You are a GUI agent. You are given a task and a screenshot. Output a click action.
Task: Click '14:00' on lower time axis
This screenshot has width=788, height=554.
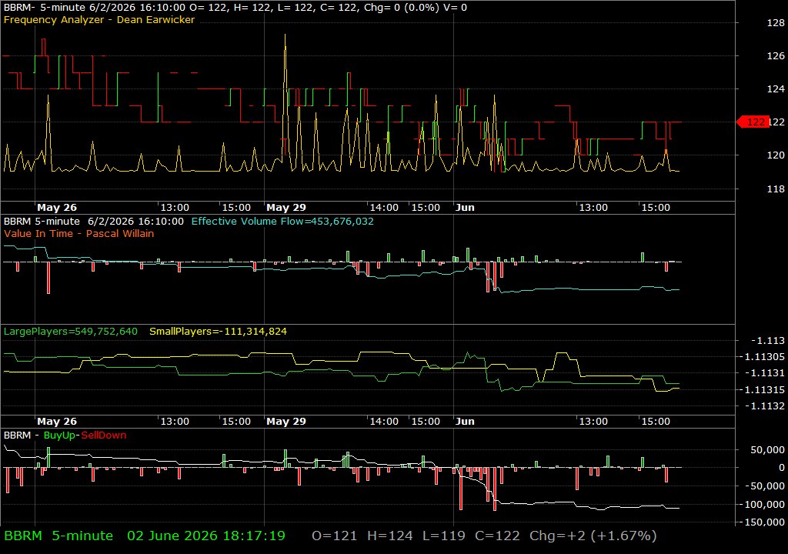[x=384, y=422]
